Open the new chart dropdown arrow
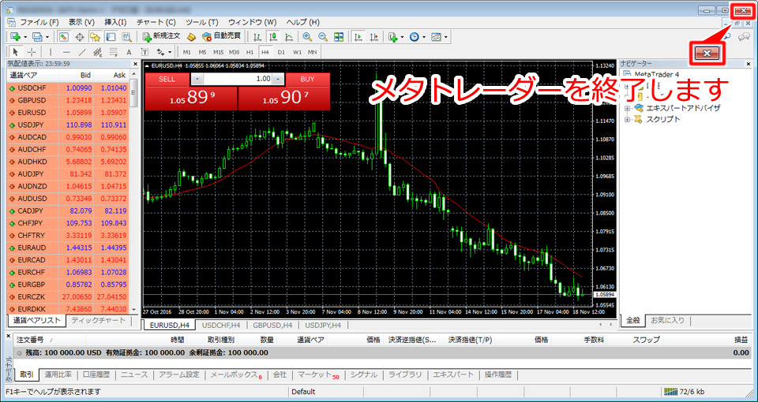Viewport: 758px width, 402px height. [24, 37]
